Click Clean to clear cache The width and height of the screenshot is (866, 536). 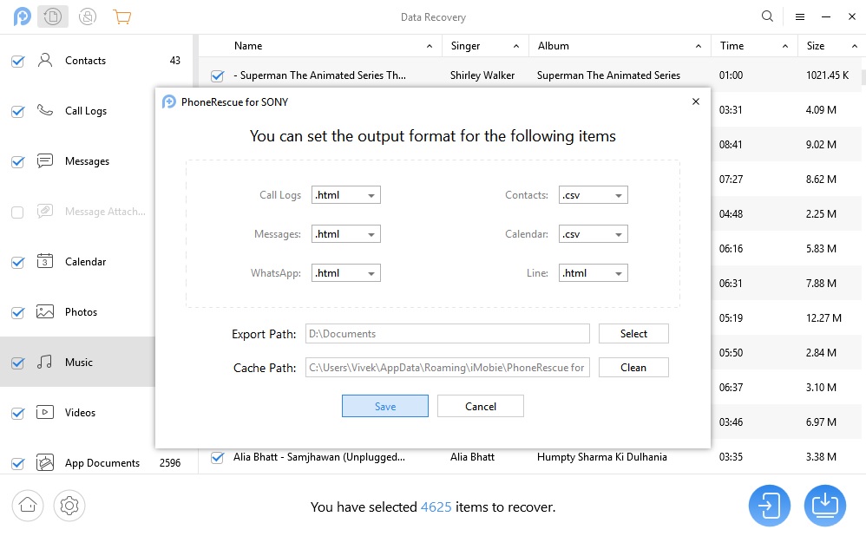point(633,367)
